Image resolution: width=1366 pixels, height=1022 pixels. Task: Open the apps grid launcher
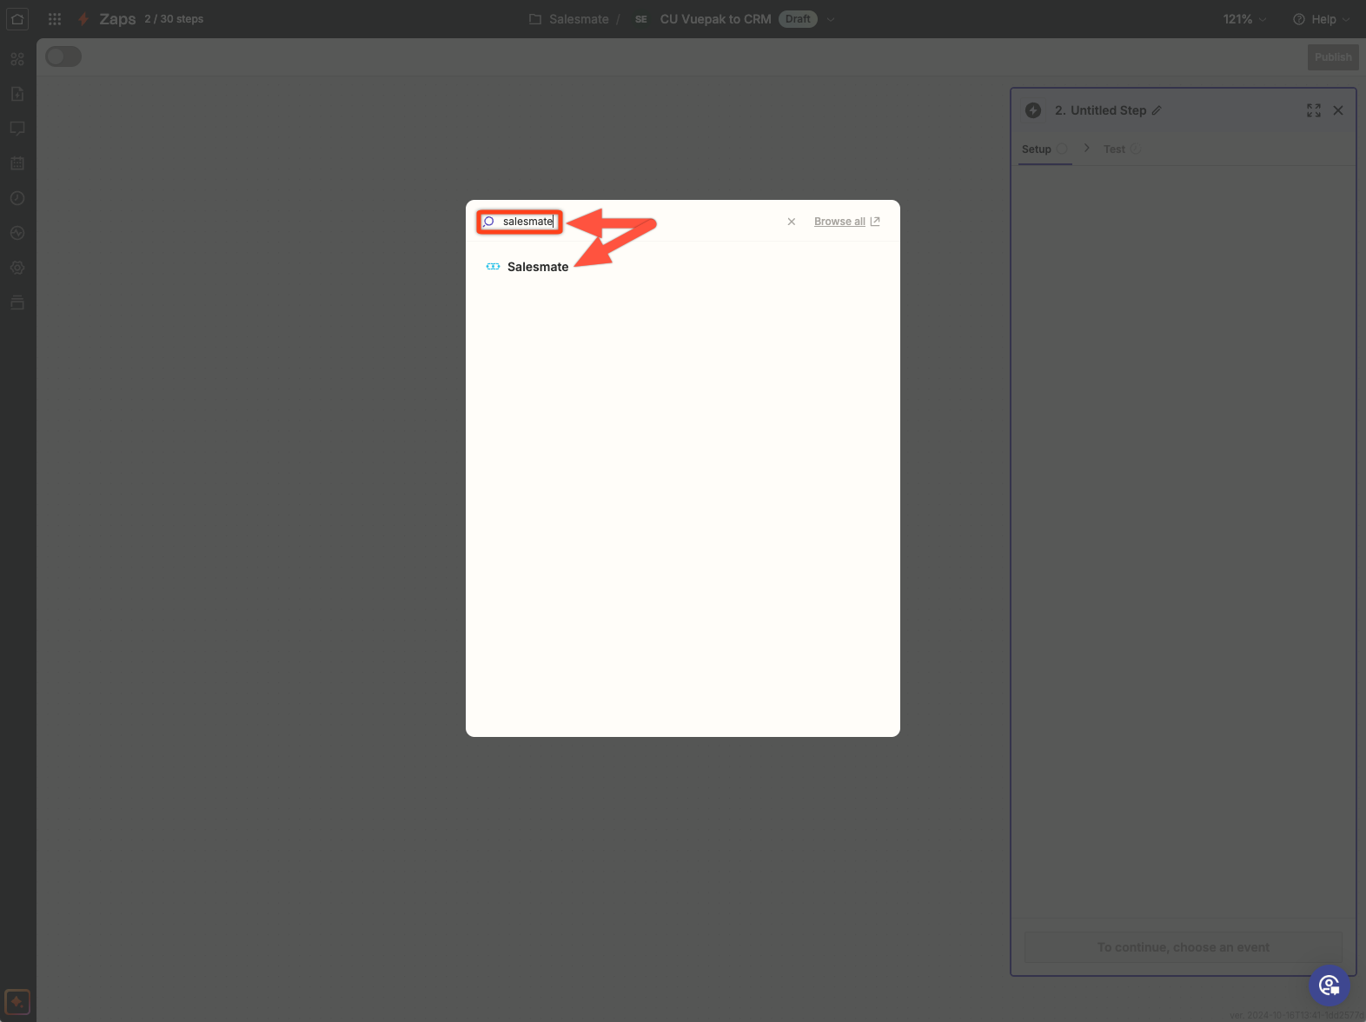[x=55, y=19]
